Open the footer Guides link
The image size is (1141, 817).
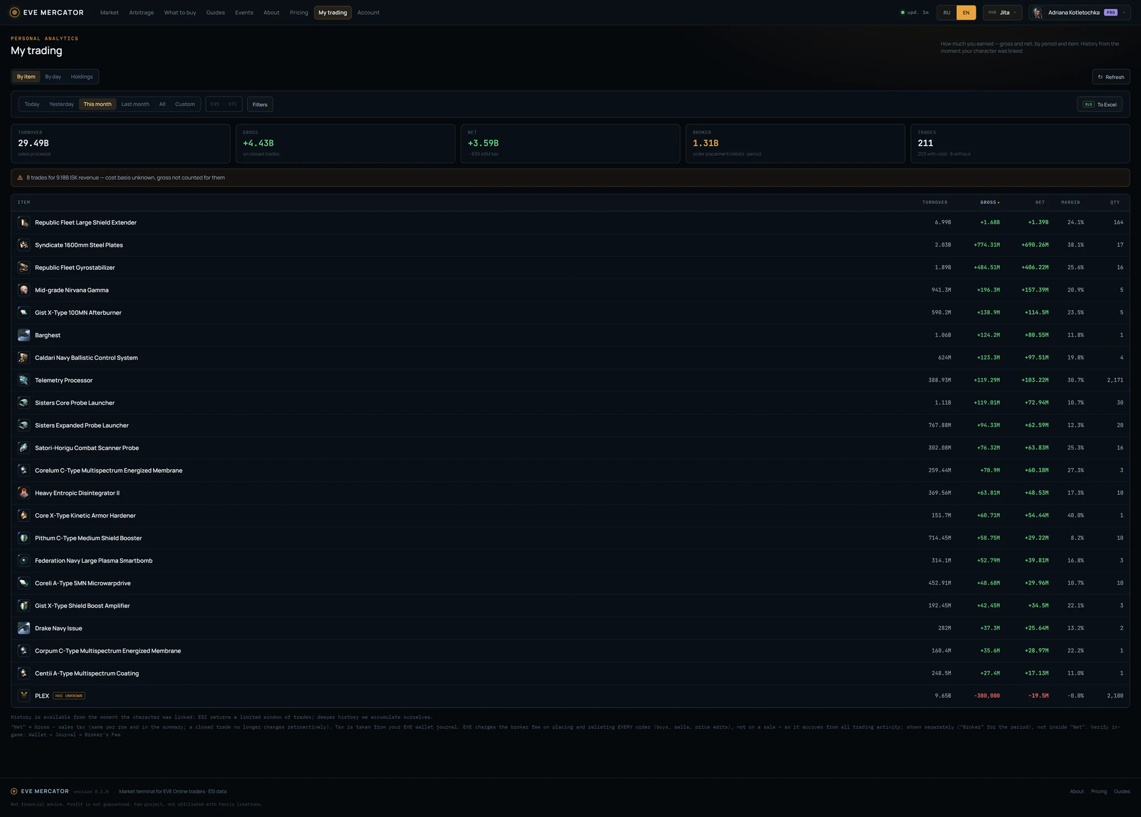tap(1122, 791)
